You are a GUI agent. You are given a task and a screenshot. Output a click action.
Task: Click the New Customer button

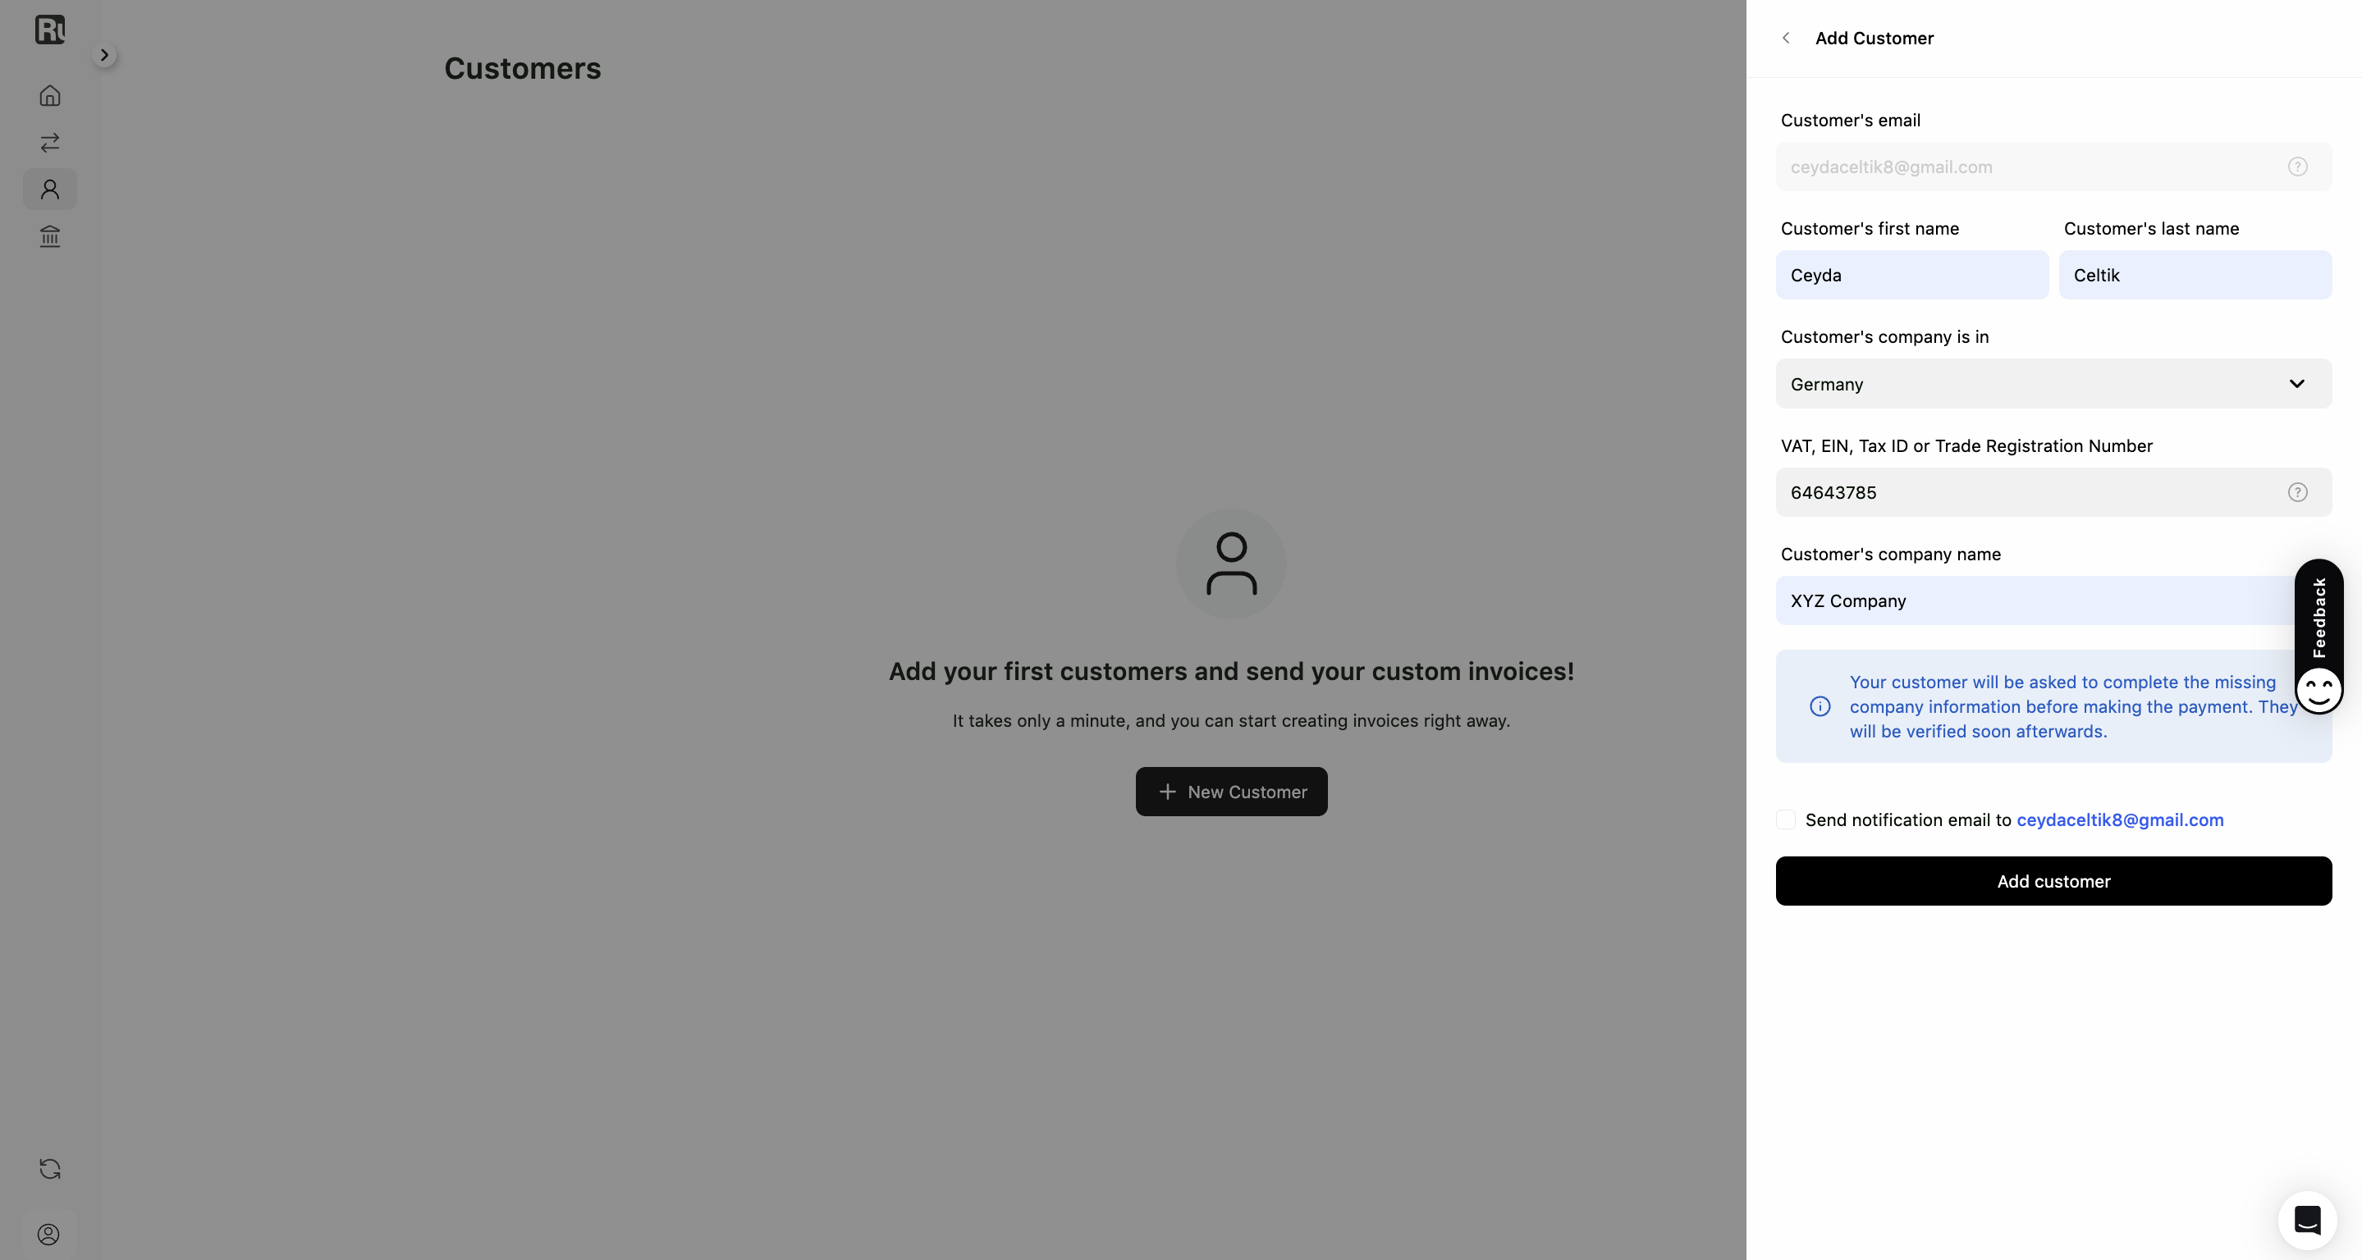pyautogui.click(x=1231, y=792)
